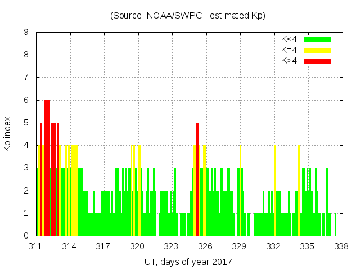The height and width of the screenshot is (270, 360).
Task: Select the "K<4" legend label text
Action: click(x=290, y=39)
